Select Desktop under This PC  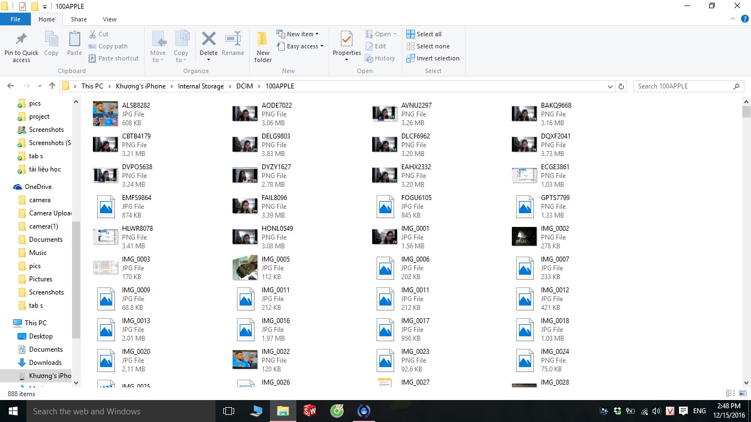[x=41, y=336]
